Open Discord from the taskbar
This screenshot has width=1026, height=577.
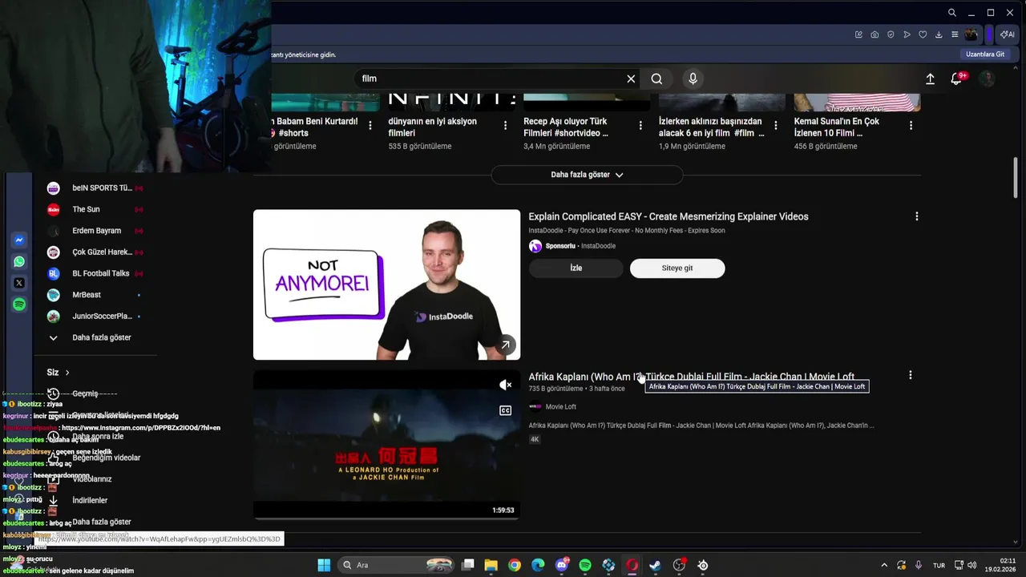[x=562, y=565]
